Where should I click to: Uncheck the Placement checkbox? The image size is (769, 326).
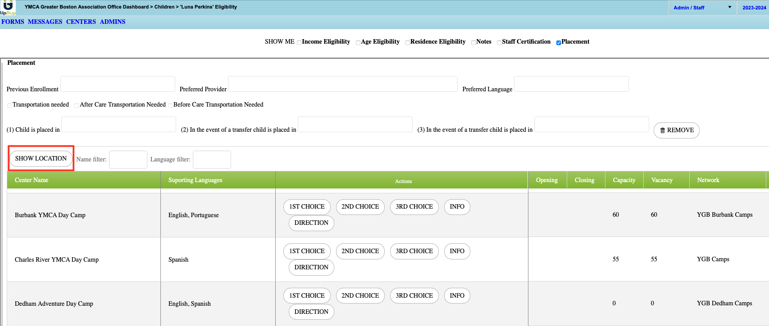coord(559,43)
